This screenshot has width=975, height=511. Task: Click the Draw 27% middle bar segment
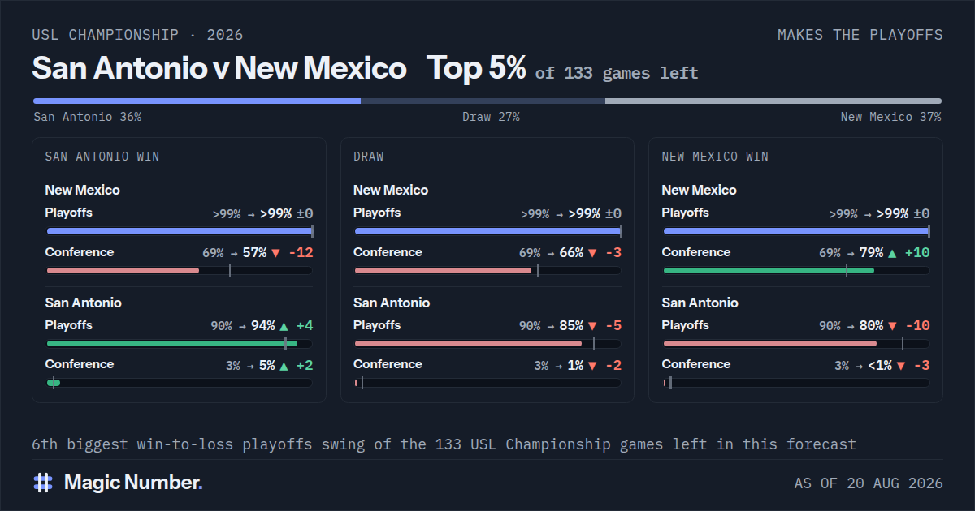tap(483, 101)
